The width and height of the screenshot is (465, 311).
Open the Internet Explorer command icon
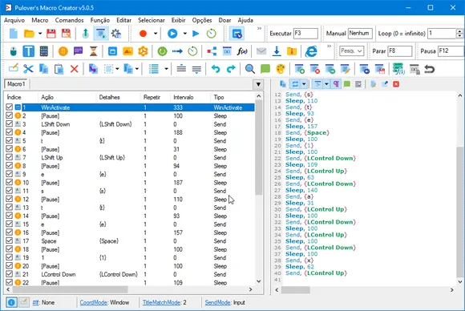(311, 51)
